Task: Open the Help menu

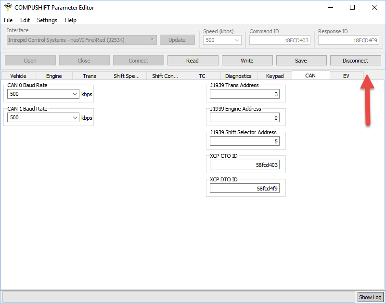Action: click(x=70, y=20)
